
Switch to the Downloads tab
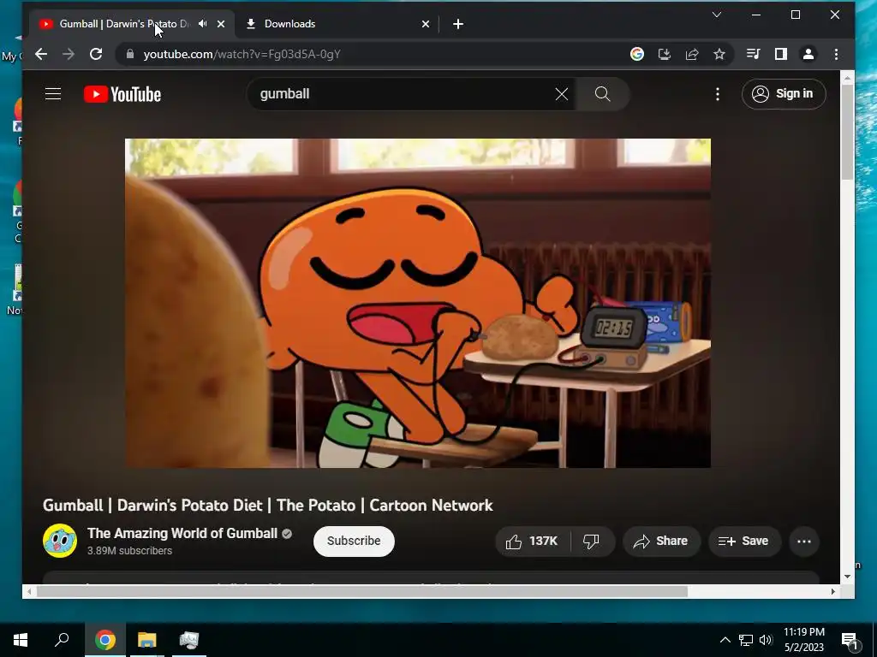[333, 24]
